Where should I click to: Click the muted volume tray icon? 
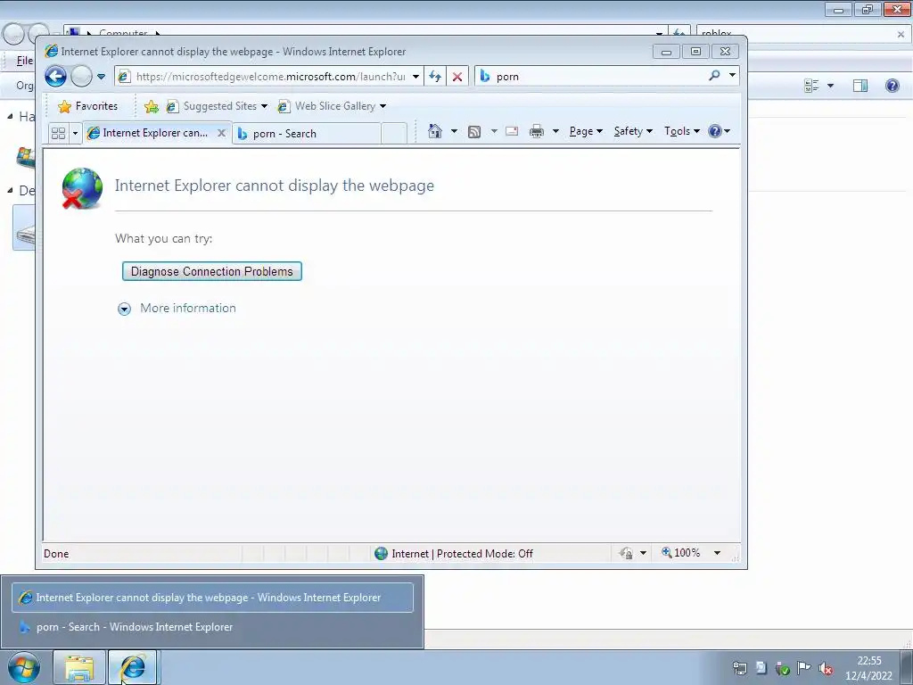point(825,668)
